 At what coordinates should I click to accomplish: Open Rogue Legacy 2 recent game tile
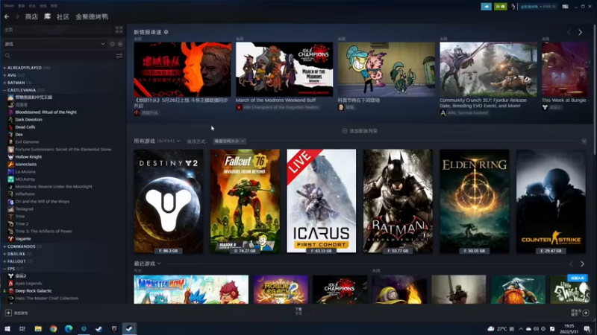click(281, 290)
